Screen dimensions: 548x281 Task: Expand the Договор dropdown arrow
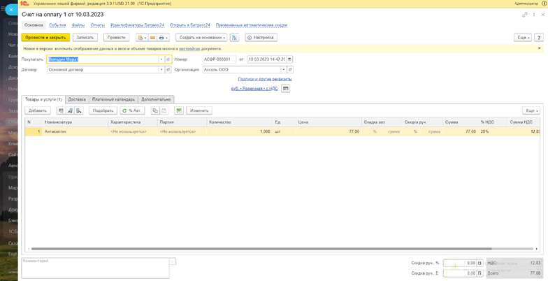[x=161, y=70]
